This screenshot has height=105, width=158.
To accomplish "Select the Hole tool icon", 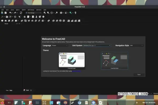I will pyautogui.click(x=25, y=21).
